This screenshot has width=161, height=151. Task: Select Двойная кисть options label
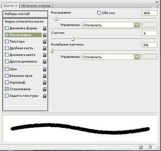[21, 48]
